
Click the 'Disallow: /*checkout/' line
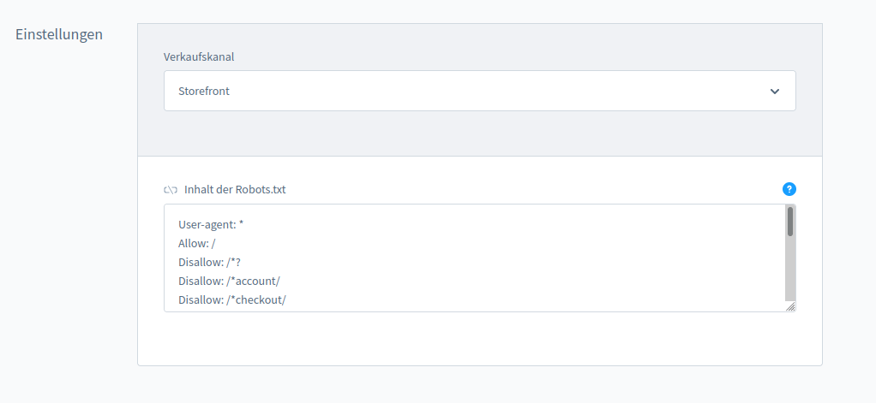(231, 300)
